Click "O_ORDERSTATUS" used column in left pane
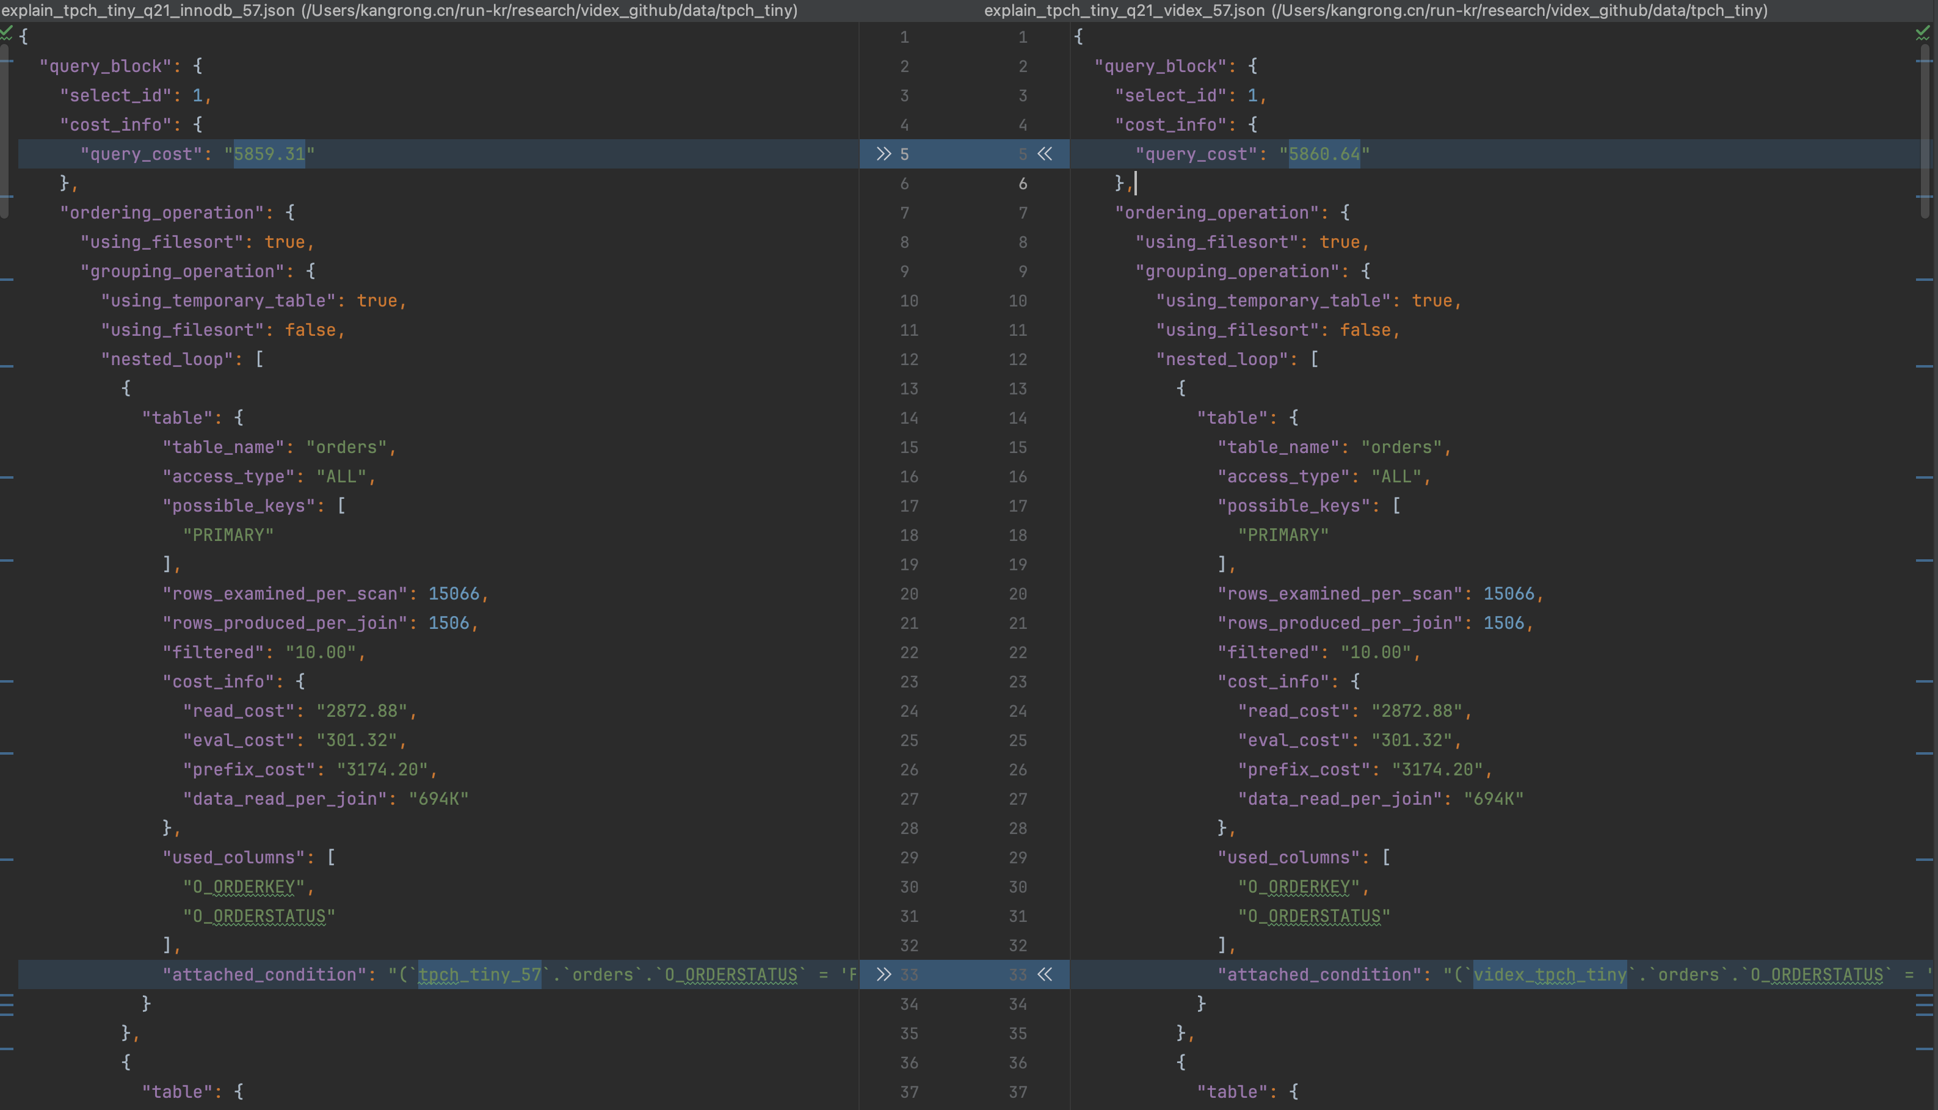The width and height of the screenshot is (1938, 1110). [258, 916]
